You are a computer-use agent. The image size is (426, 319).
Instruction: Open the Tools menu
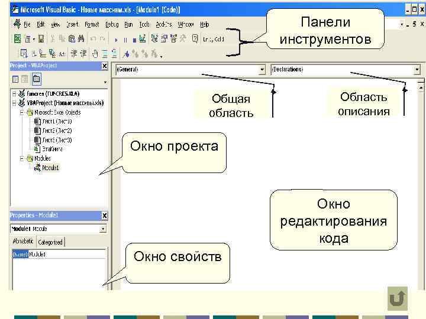click(144, 24)
